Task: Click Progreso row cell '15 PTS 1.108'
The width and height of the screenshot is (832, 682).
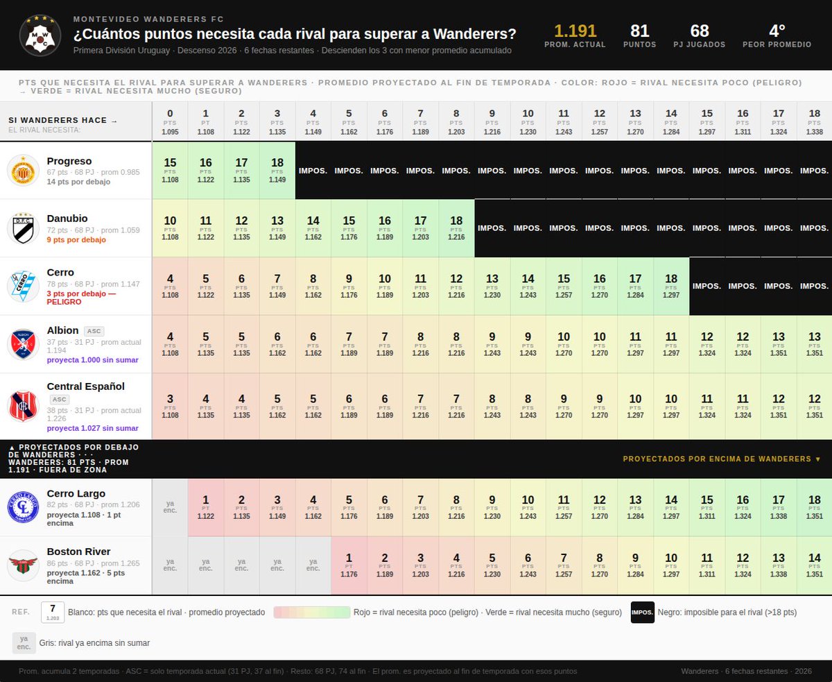Action: [x=170, y=171]
